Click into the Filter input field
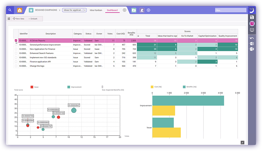Screen dimensions: 262x151 (230, 10)
